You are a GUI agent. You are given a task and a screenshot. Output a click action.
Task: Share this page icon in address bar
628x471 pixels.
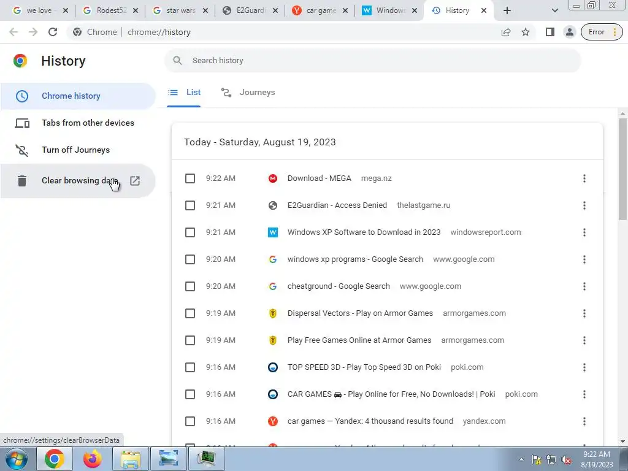(506, 32)
